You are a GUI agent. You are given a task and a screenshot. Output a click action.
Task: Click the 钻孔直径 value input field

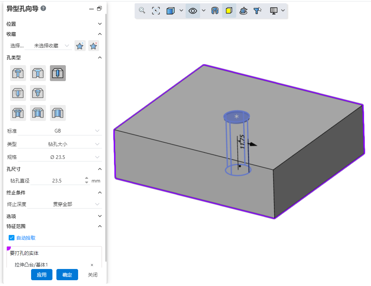pos(57,181)
